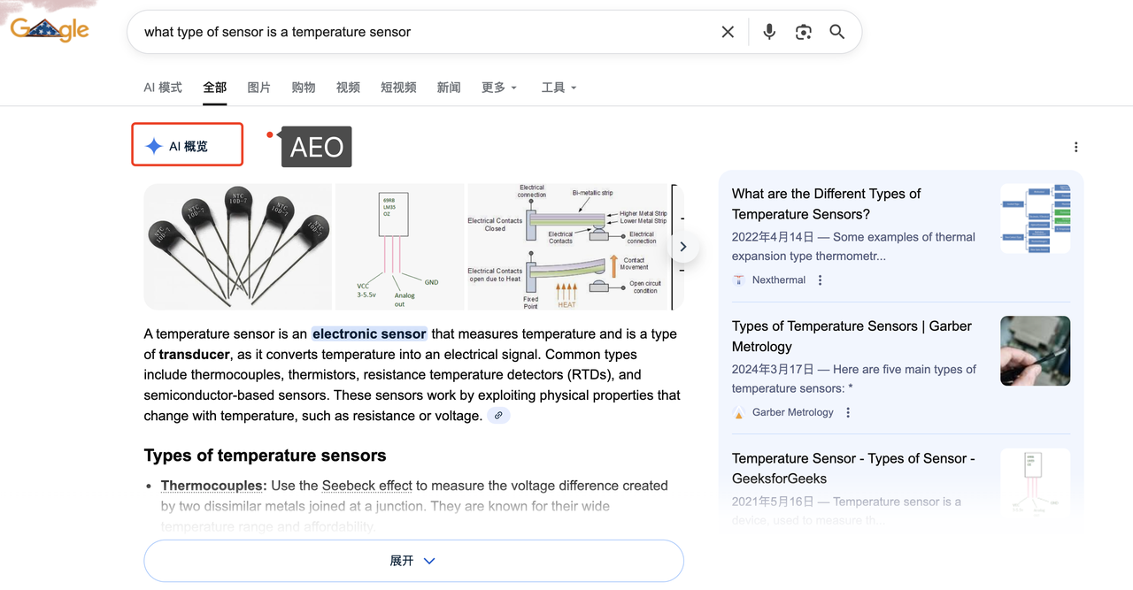Show more carousel images with the right arrow

pos(682,247)
